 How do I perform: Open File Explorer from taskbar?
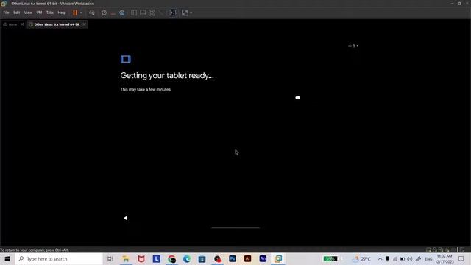point(126,258)
